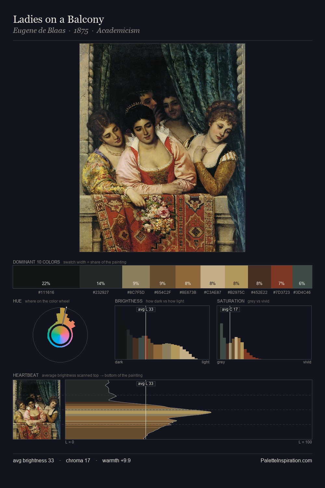Click the 'HUE' section heading
The width and height of the screenshot is (325, 488).
coord(17,301)
